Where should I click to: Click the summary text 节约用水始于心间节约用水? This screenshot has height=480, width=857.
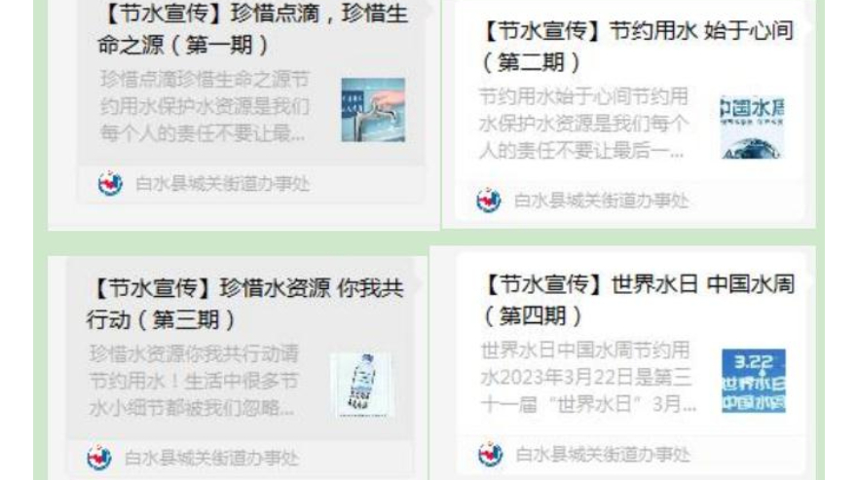(583, 124)
